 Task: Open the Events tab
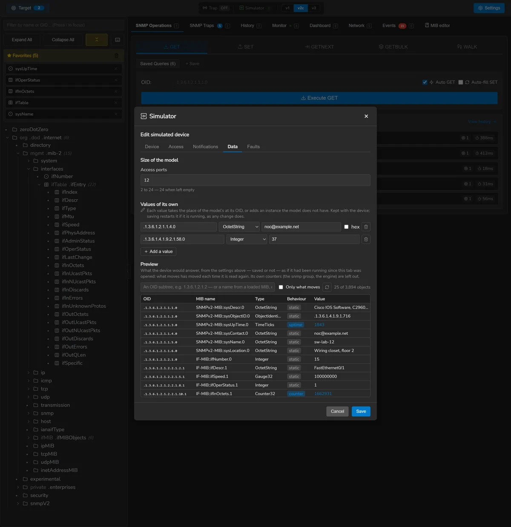tap(398, 26)
